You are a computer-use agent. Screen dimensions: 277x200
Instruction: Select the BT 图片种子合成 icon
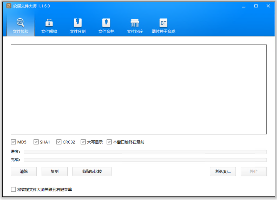163,23
